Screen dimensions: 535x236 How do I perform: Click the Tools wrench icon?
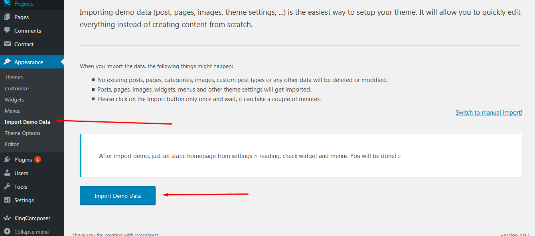coord(7,187)
